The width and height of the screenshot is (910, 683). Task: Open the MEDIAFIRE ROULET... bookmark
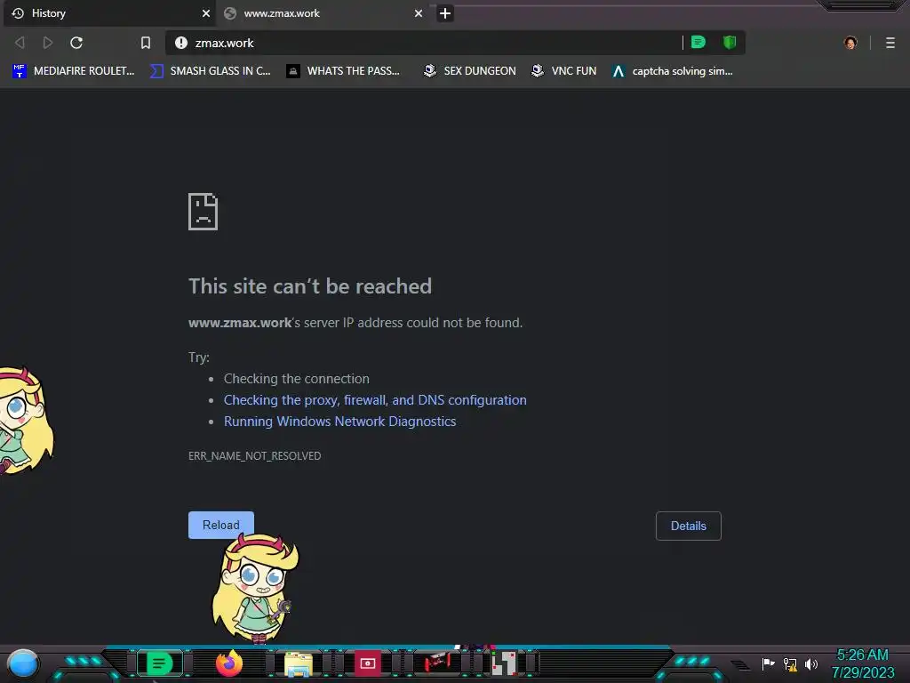coord(73,71)
